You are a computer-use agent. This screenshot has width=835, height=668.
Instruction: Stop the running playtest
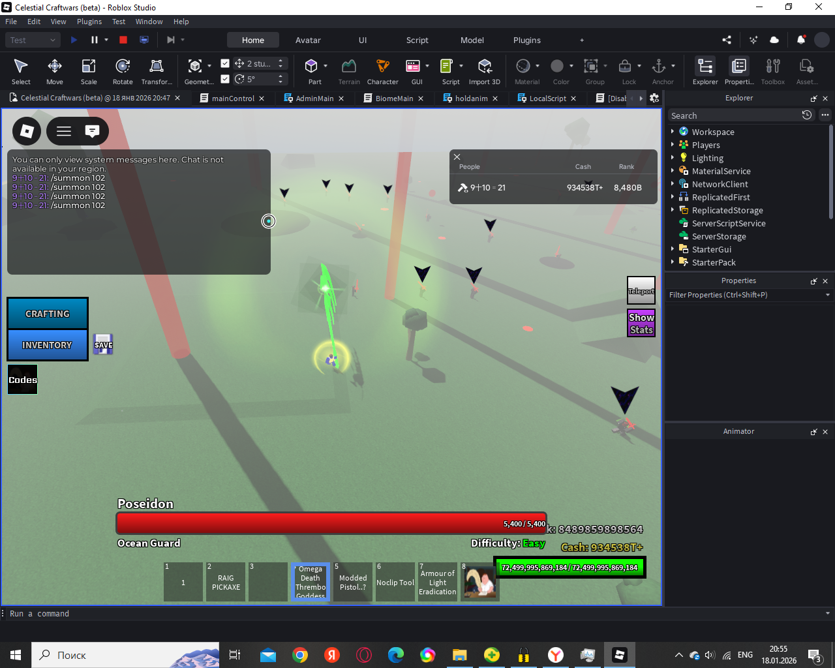tap(123, 40)
